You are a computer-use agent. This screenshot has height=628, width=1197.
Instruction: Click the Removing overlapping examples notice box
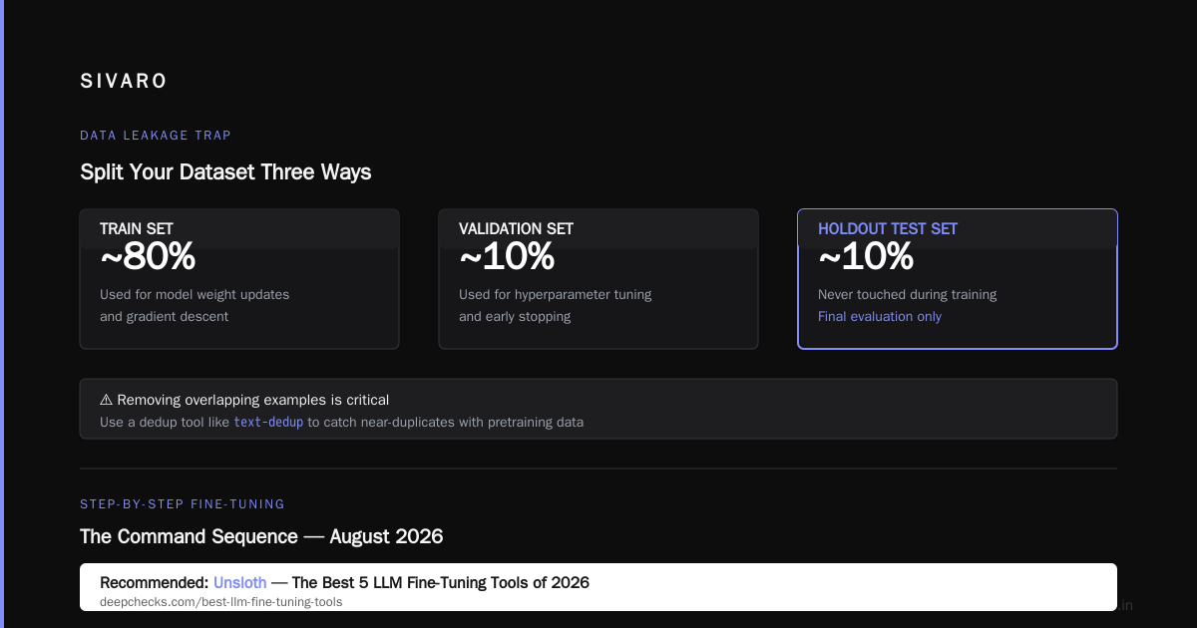point(598,409)
